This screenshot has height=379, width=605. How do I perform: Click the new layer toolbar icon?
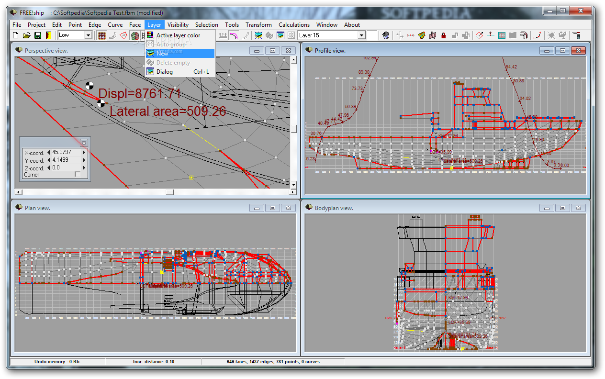[x=258, y=35]
